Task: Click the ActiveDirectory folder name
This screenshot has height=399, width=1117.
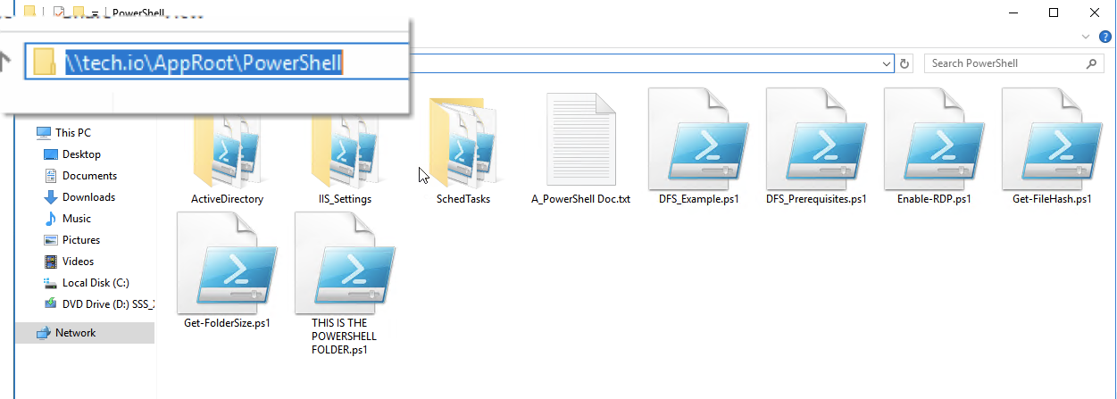Action: pyautogui.click(x=227, y=199)
